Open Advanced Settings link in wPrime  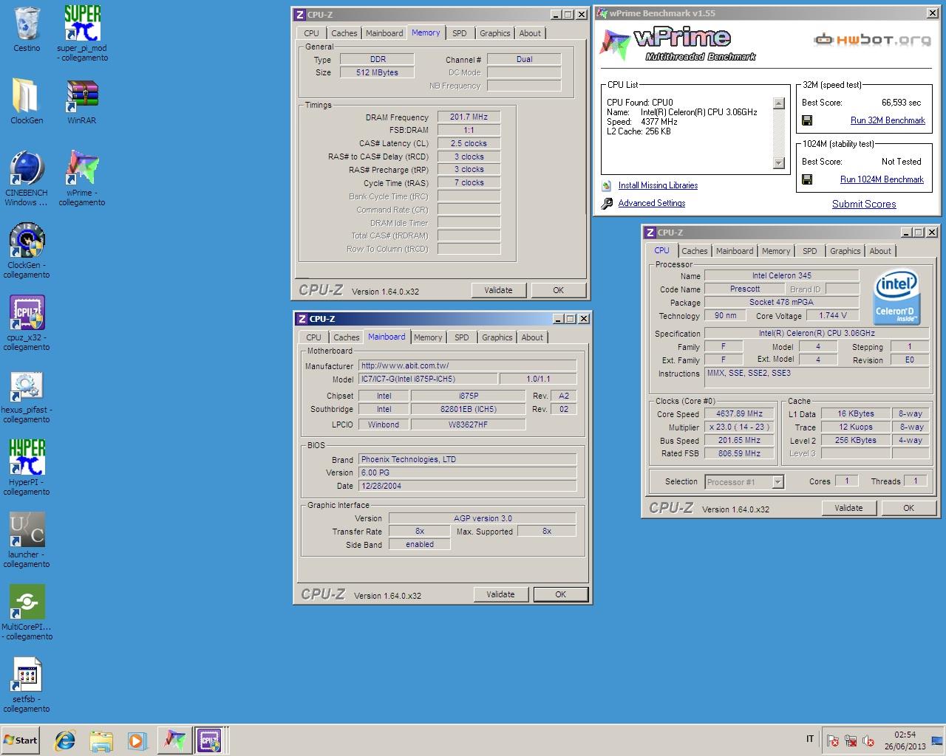[652, 204]
